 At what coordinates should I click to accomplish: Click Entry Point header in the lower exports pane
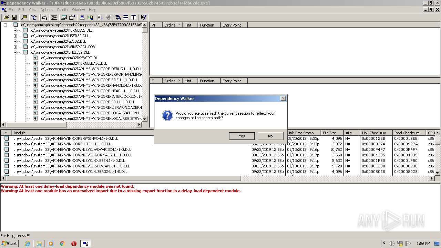coord(234,81)
